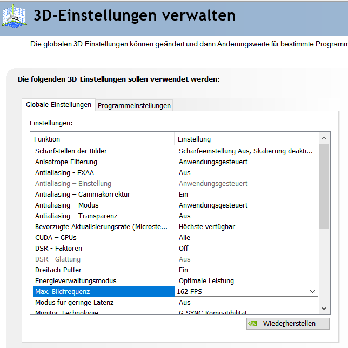The width and height of the screenshot is (348, 348).
Task: Switch to the Programmeinstellungen tab
Action: pyautogui.click(x=134, y=106)
